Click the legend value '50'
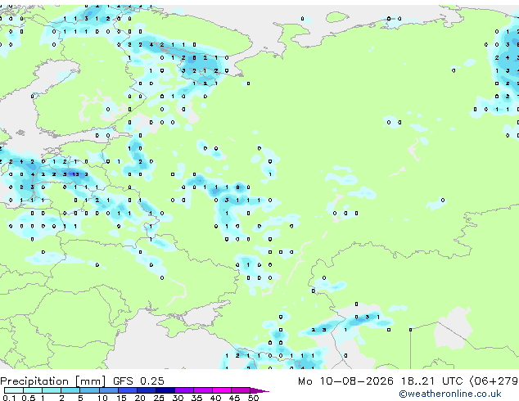This screenshot has width=519, height=401. [x=254, y=398]
